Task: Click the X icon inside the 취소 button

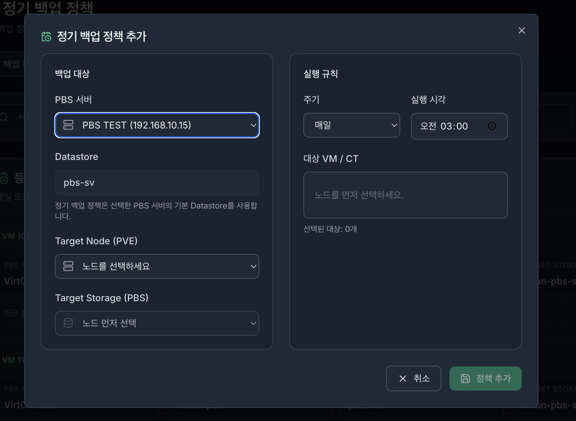Action: [x=403, y=378]
